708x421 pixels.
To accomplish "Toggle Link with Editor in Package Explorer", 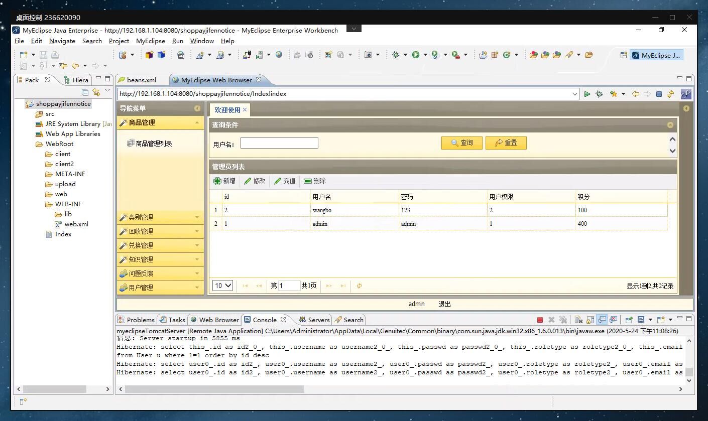I will (96, 92).
